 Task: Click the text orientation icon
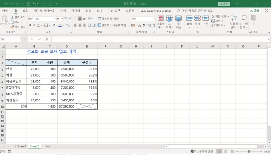click(90, 18)
